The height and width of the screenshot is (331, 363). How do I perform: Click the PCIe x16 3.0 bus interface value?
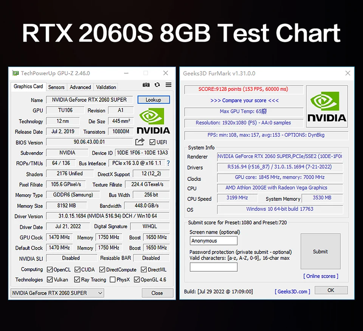pyautogui.click(x=137, y=163)
